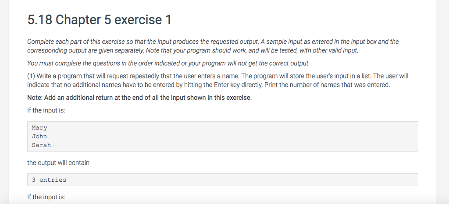Image resolution: width=449 pixels, height=204 pixels.
Task: Click "Sarah" in the sample input box
Action: coord(41,145)
